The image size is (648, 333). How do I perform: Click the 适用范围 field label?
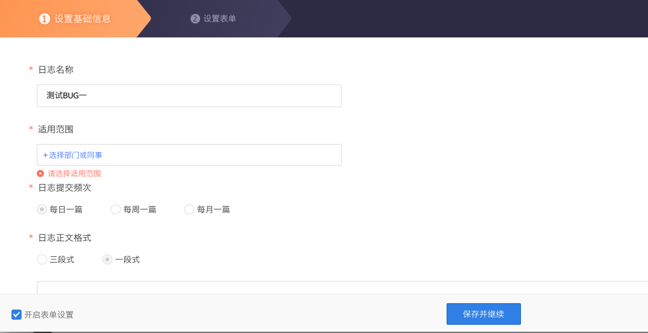56,129
